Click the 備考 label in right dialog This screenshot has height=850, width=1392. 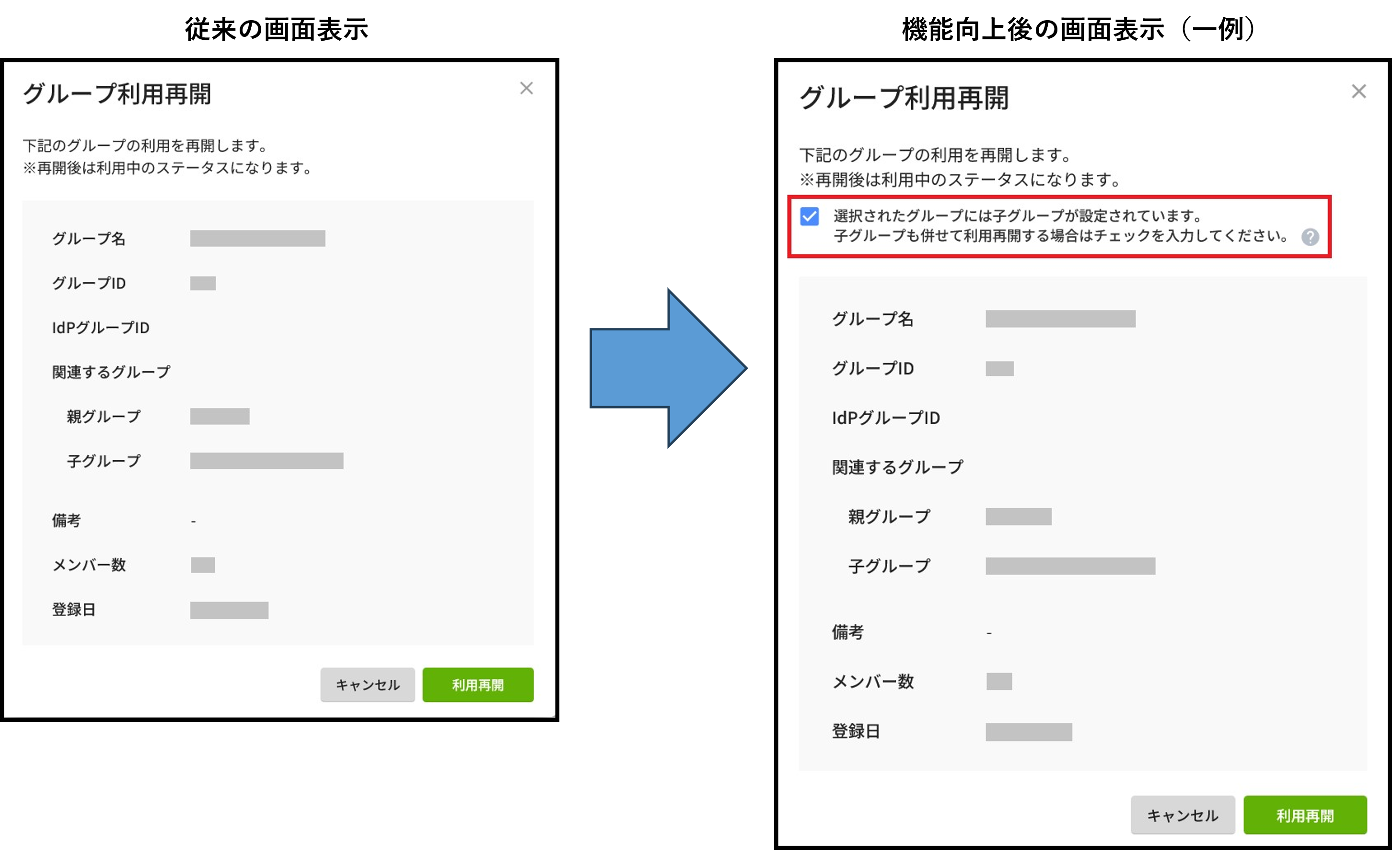pyautogui.click(x=847, y=632)
